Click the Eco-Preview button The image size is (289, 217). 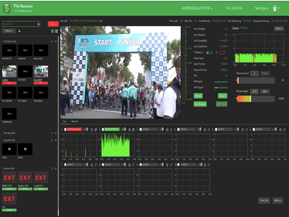(200, 104)
